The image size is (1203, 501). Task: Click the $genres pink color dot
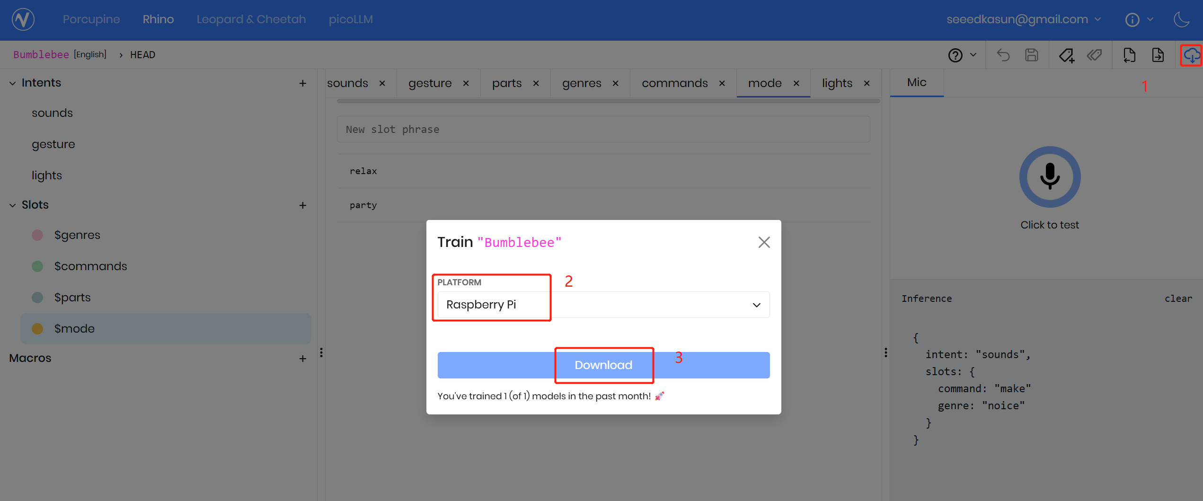tap(37, 235)
